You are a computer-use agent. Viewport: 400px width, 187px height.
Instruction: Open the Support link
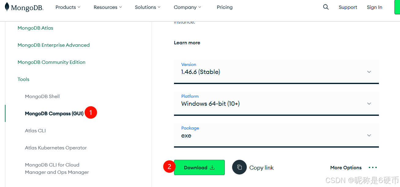pyautogui.click(x=348, y=7)
